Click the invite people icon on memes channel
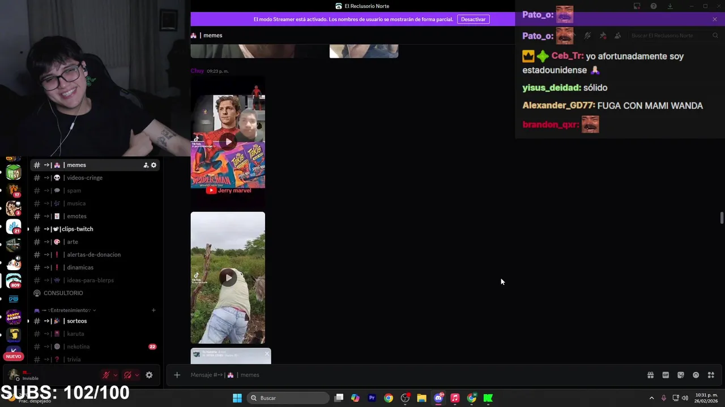 [x=146, y=165]
